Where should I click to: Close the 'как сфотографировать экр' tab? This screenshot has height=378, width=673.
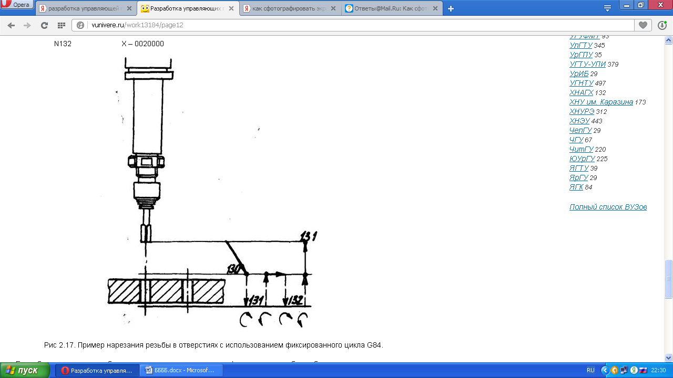(x=334, y=9)
